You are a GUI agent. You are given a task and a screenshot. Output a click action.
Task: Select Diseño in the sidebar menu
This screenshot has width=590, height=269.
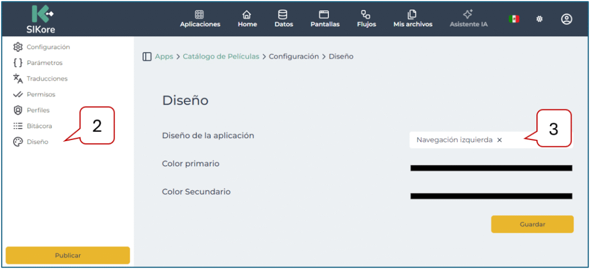coord(37,142)
